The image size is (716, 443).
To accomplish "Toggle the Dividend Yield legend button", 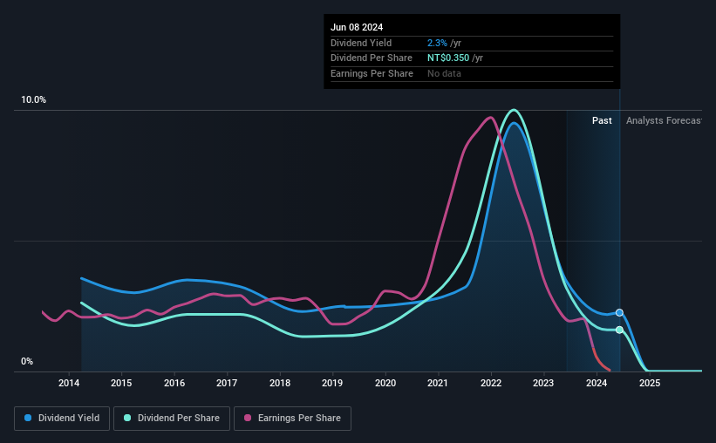I will point(62,419).
